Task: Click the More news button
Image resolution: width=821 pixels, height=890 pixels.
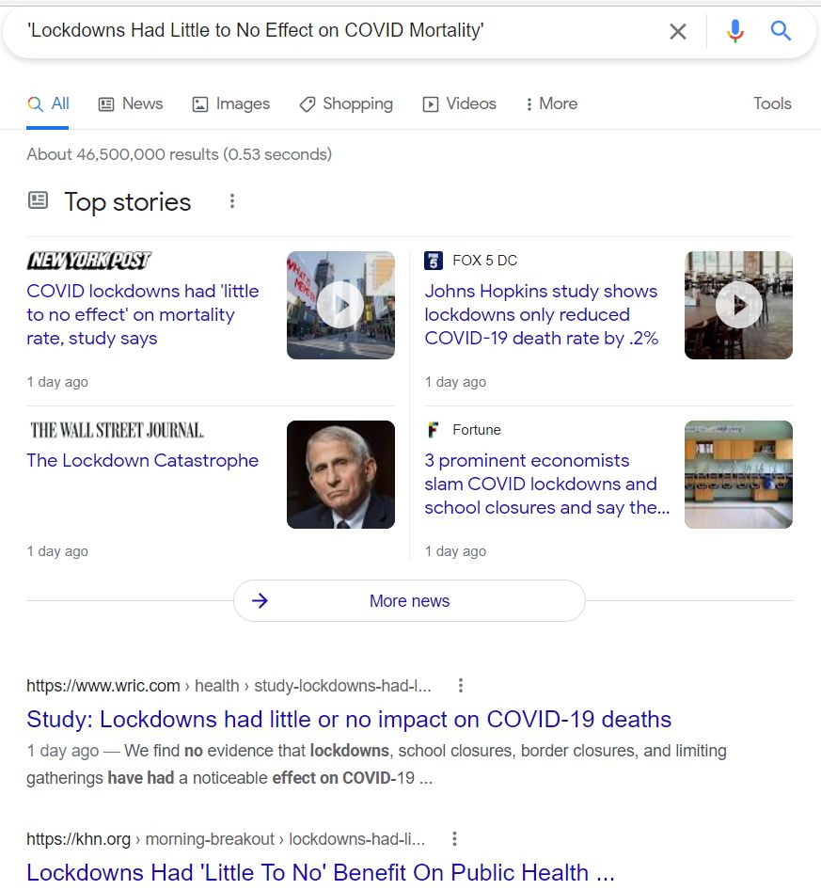Action: click(409, 601)
